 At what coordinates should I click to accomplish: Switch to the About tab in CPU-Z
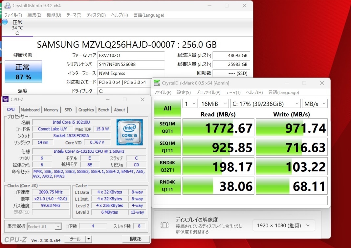point(120,110)
